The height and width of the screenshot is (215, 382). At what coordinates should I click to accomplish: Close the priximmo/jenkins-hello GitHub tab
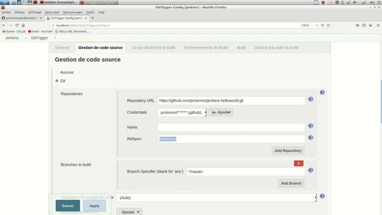41,18
